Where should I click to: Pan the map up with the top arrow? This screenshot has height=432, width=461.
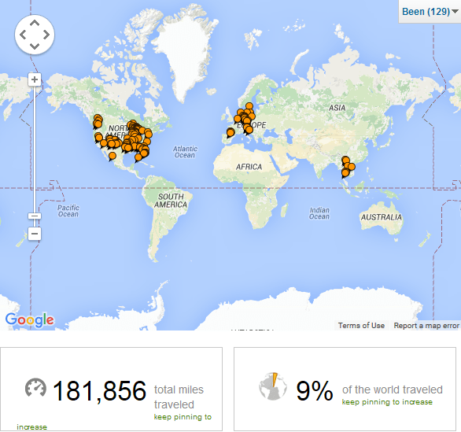click(x=35, y=23)
